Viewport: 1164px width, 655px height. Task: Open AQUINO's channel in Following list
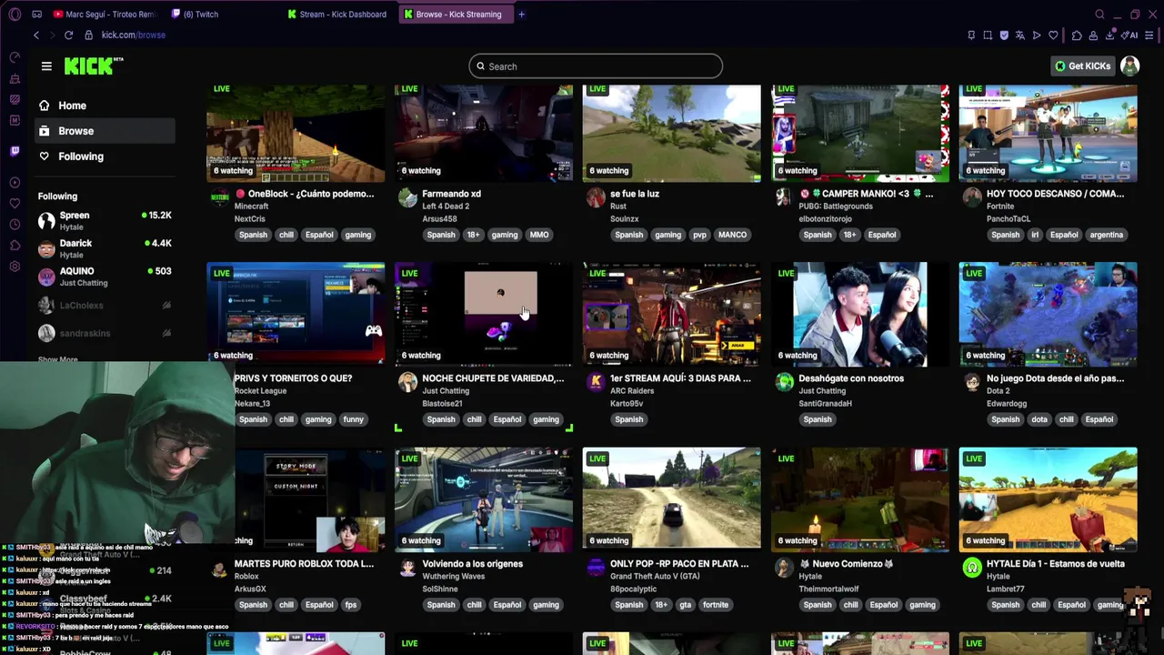click(105, 277)
